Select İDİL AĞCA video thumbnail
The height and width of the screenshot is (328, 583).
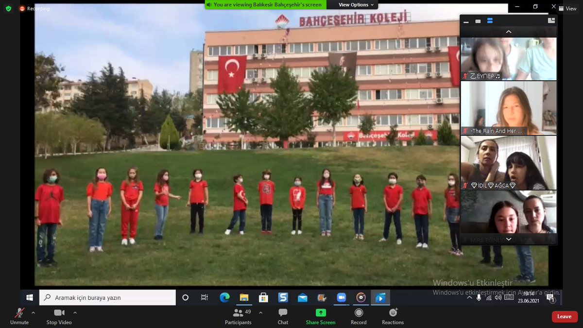[509, 163]
